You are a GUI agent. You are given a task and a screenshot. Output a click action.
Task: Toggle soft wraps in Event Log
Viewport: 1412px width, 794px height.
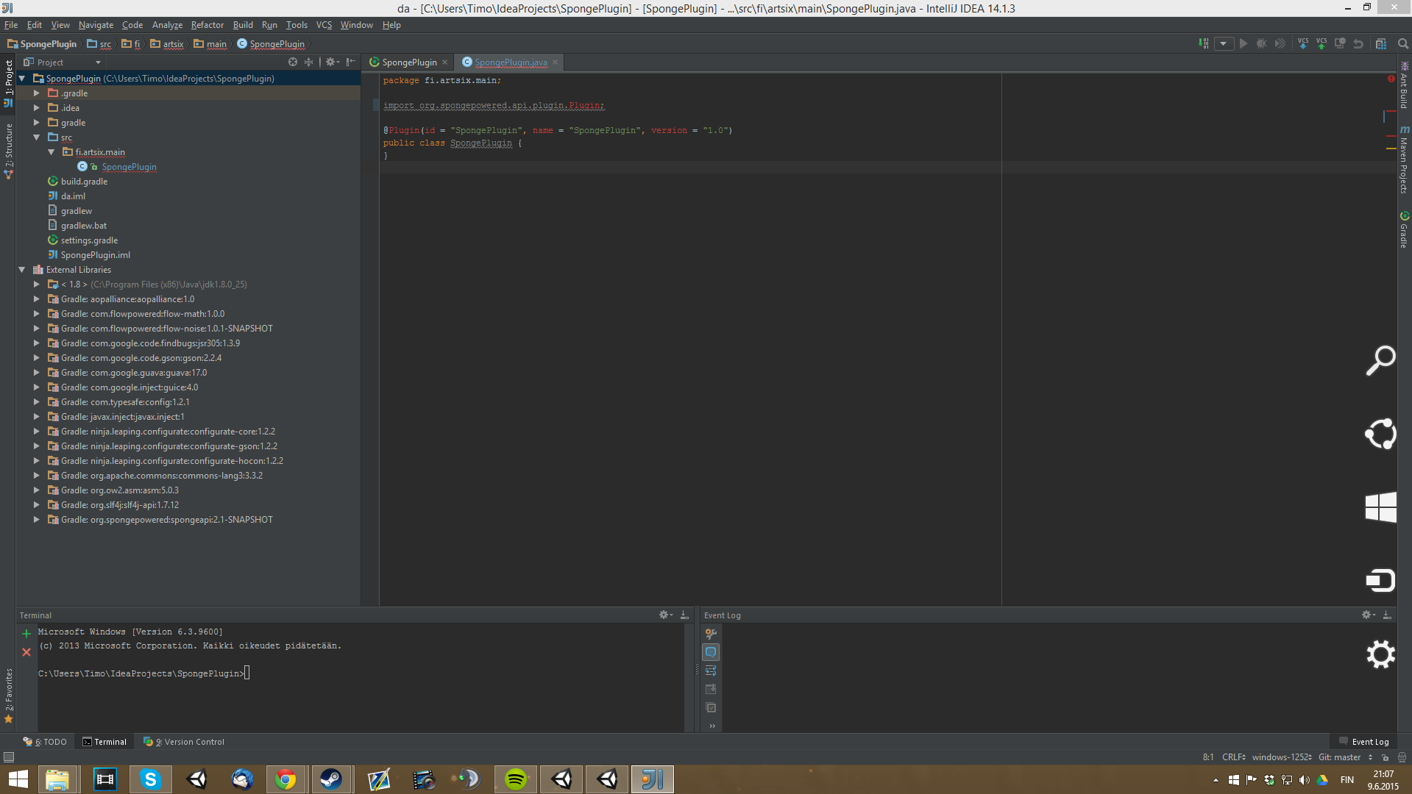coord(711,670)
